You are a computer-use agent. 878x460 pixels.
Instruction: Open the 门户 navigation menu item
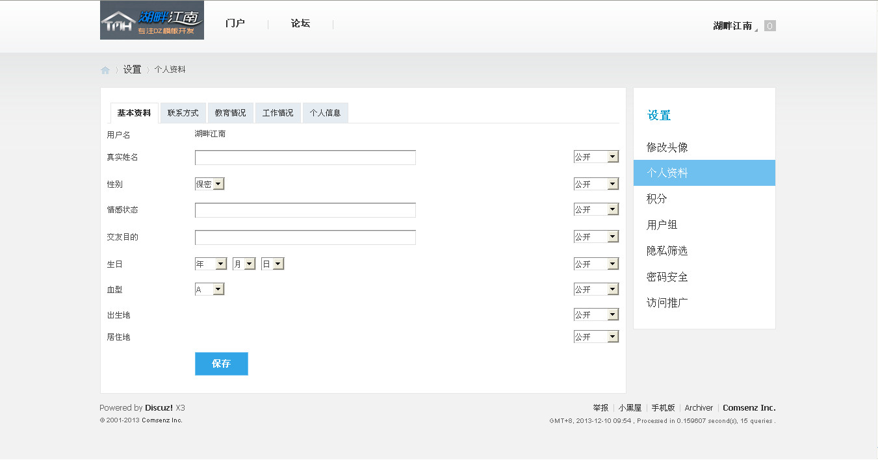(235, 23)
